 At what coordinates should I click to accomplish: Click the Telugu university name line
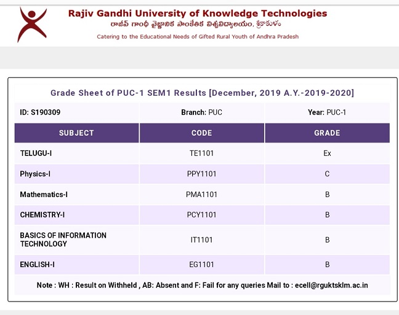tap(196, 25)
